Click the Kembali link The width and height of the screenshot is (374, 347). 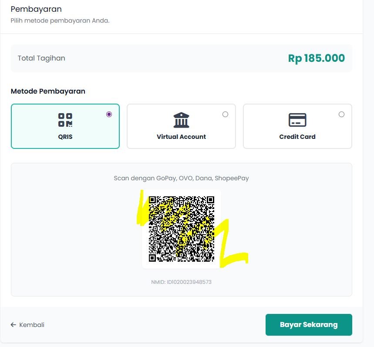pos(31,324)
